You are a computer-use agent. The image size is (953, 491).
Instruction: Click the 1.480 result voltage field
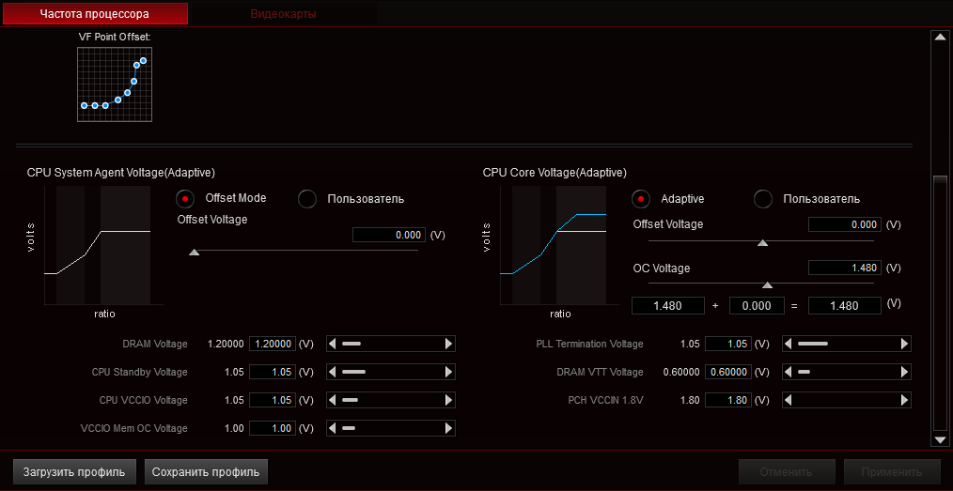[845, 306]
